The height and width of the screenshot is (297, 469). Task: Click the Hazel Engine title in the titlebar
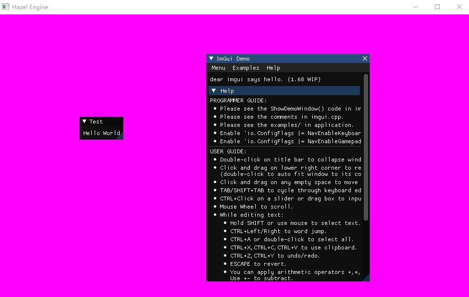pos(31,7)
